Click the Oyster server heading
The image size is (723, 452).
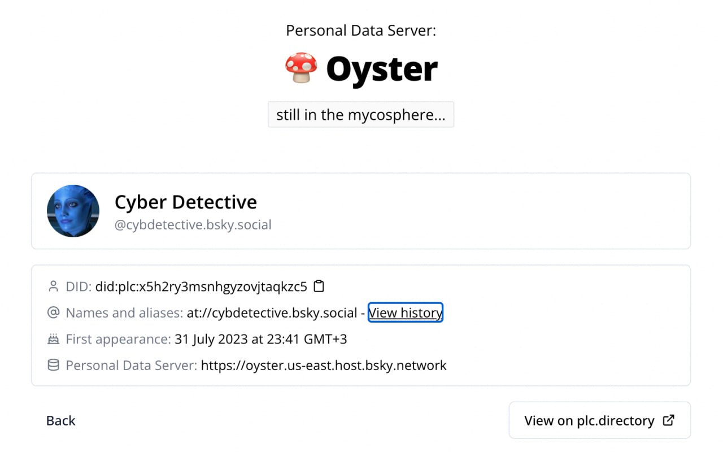pos(382,69)
